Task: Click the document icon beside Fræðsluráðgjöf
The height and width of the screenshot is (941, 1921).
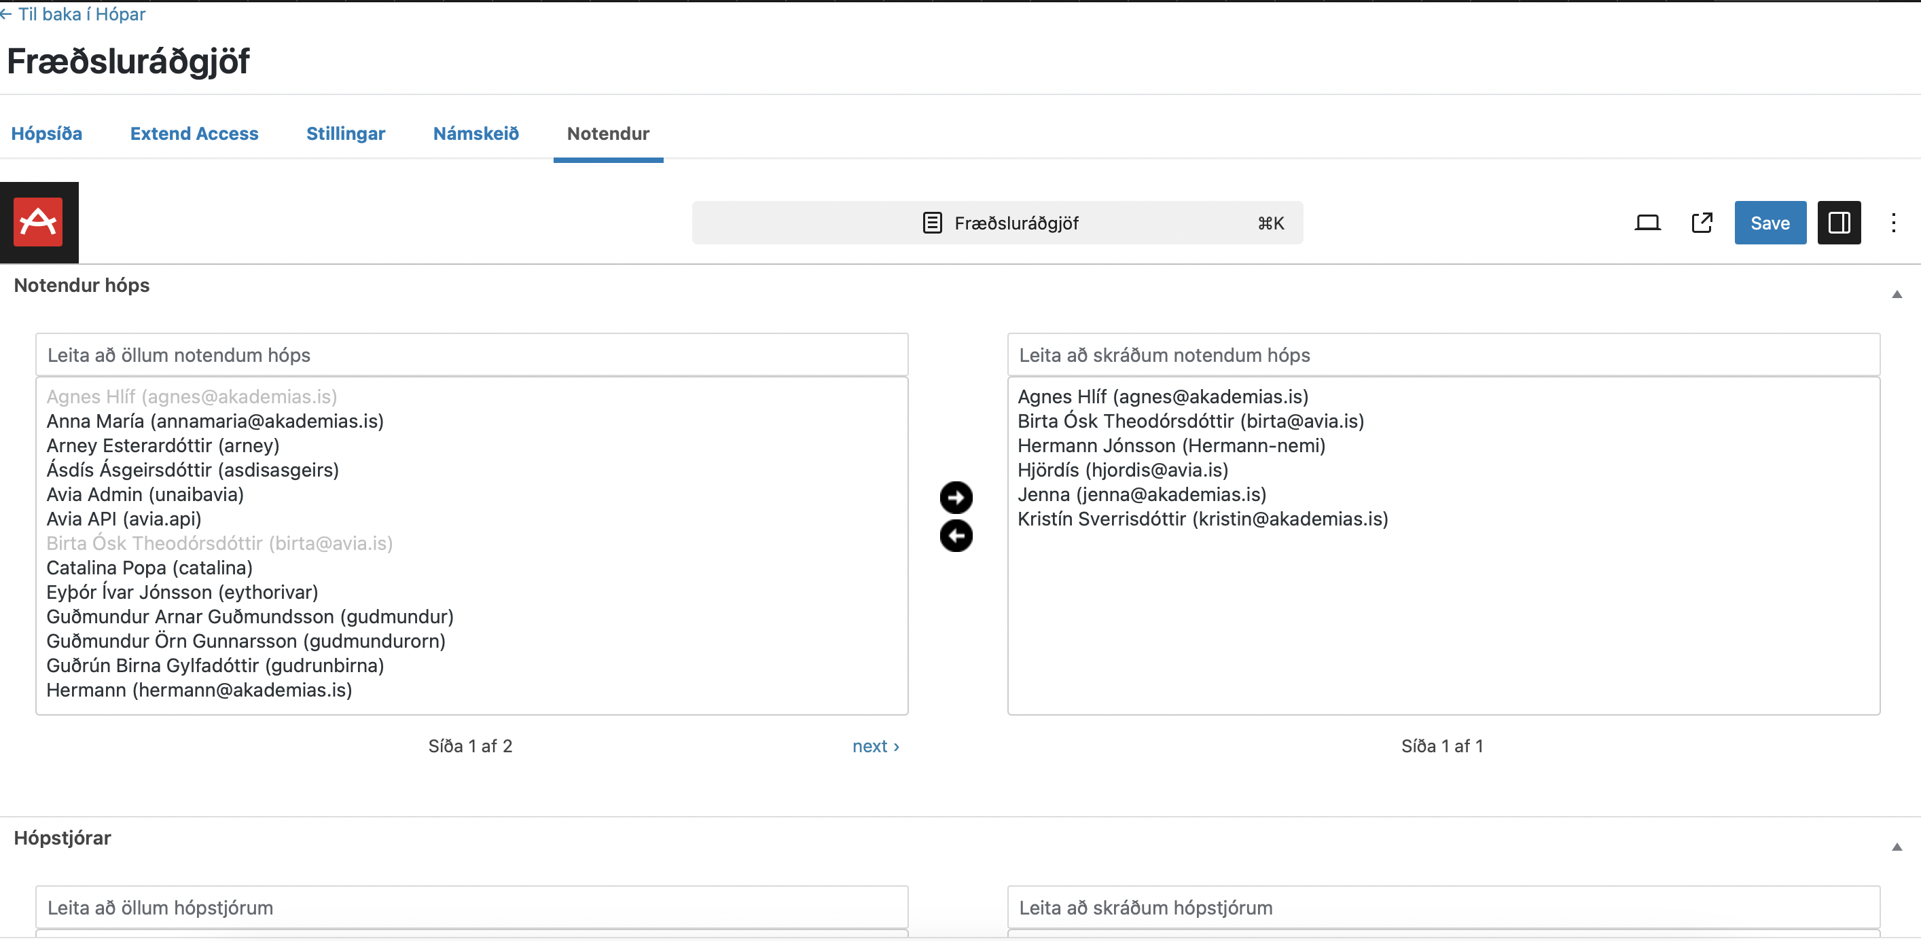Action: tap(931, 223)
